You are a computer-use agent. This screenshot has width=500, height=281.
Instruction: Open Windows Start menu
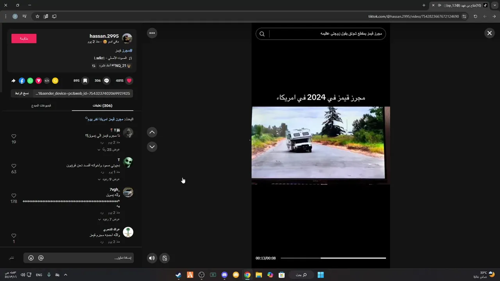pyautogui.click(x=321, y=275)
